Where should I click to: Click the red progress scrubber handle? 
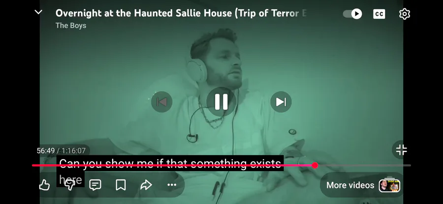coord(315,165)
